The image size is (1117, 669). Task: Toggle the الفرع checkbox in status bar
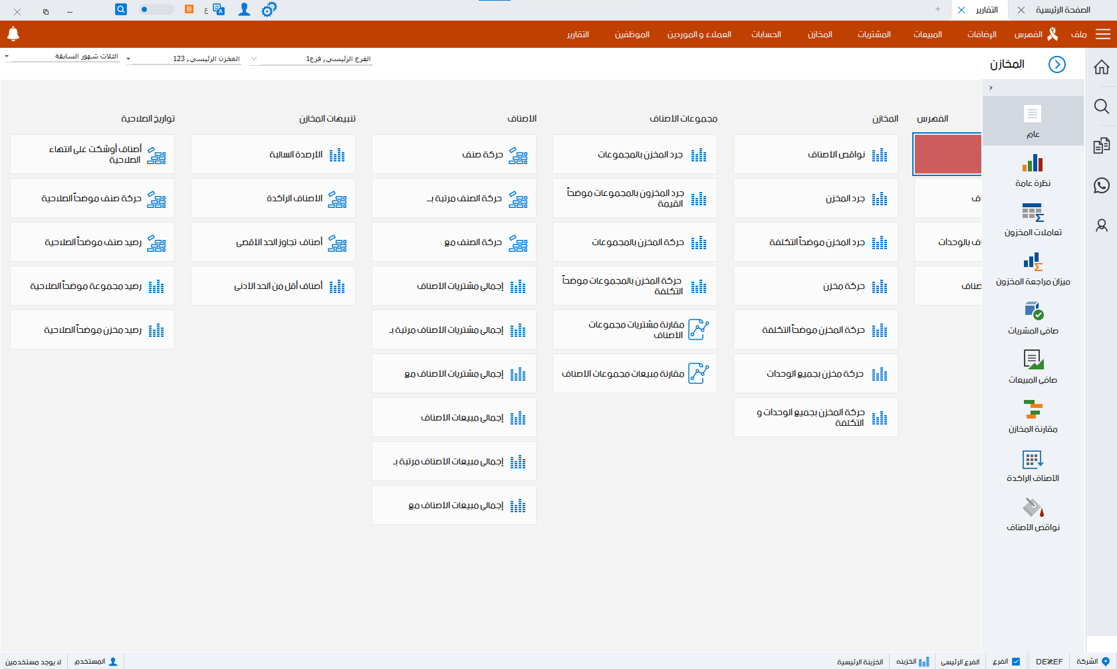click(x=1016, y=662)
